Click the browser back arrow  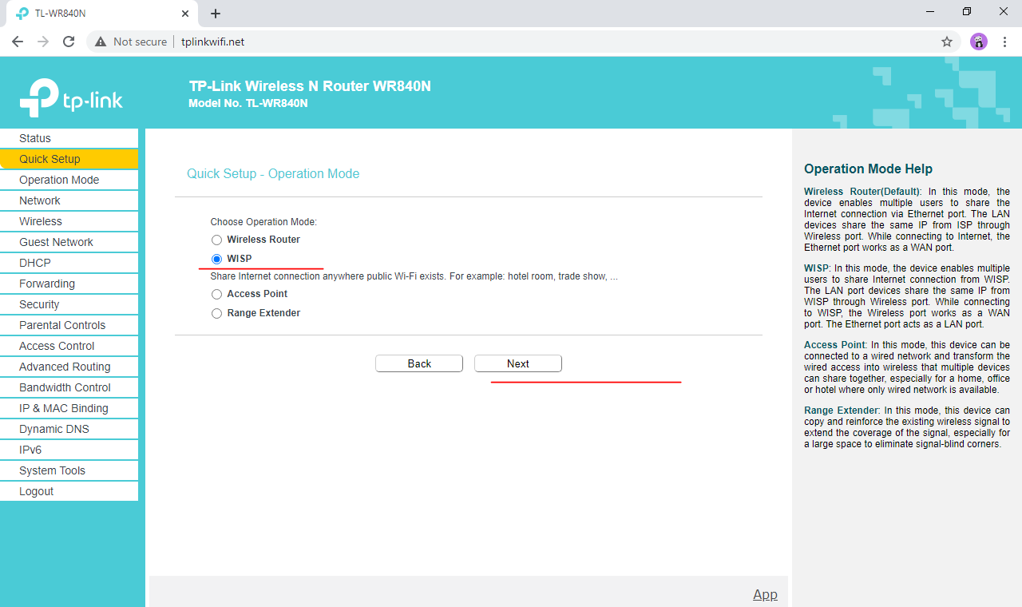(x=18, y=42)
